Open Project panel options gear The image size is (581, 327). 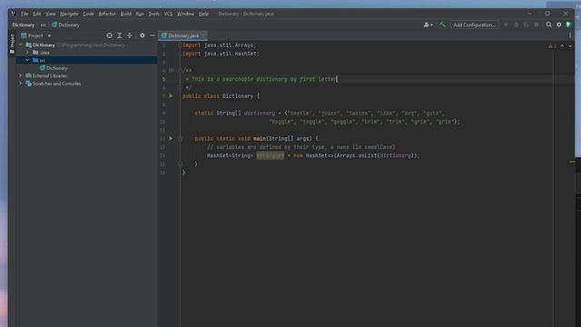[x=143, y=35]
